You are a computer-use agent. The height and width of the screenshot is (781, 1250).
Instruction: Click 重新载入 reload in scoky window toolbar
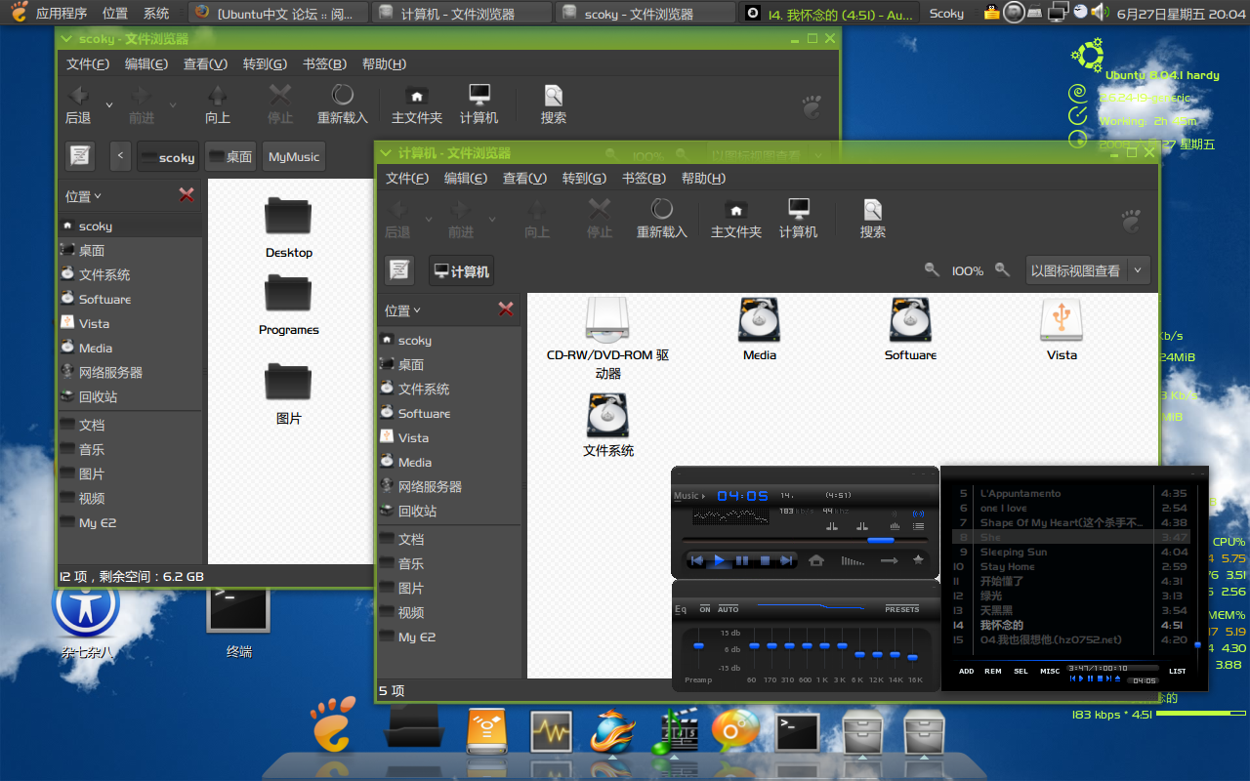(342, 103)
